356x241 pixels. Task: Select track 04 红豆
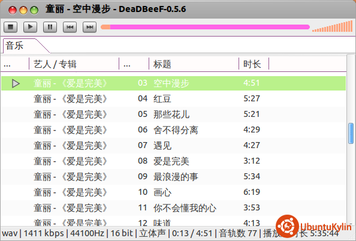click(x=173, y=99)
